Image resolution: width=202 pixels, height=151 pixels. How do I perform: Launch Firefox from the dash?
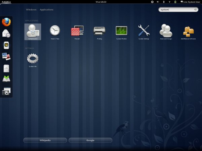coord(6,22)
